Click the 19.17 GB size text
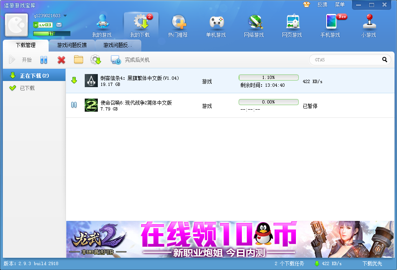 coord(110,84)
